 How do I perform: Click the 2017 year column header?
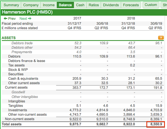point(77,18)
